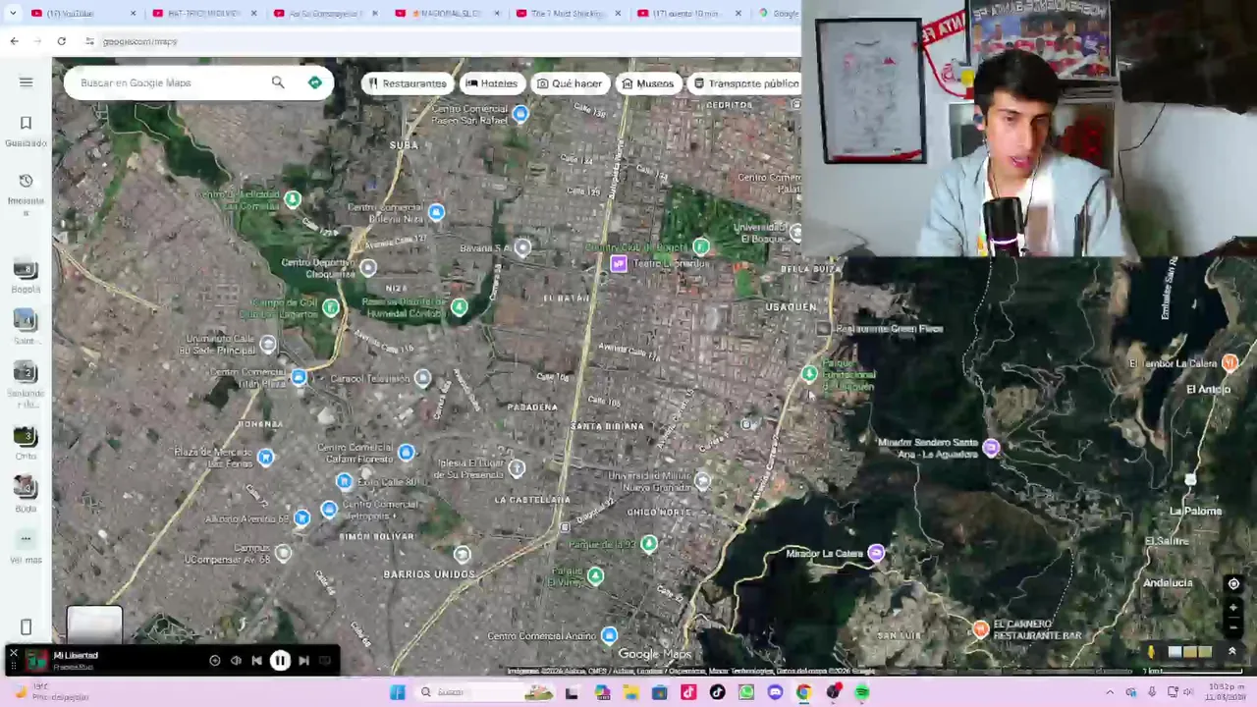Select the Transporte público chip
The image size is (1257, 707).
pos(746,83)
